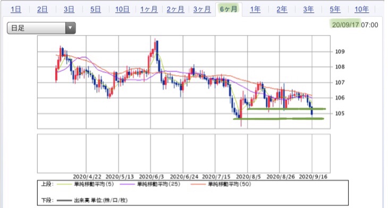Click the purple line swatch for MA(25)
The width and height of the screenshot is (388, 208).
click(x=127, y=184)
